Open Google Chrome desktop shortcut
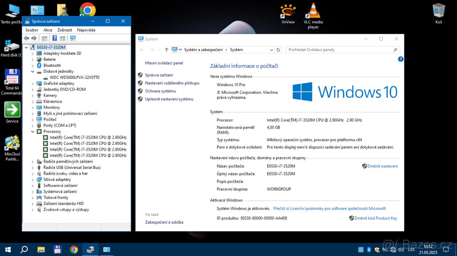Viewport: 457px width, 256px height. click(x=88, y=9)
